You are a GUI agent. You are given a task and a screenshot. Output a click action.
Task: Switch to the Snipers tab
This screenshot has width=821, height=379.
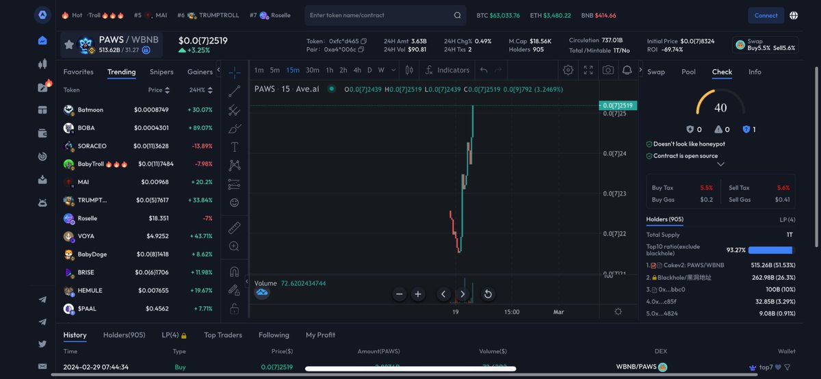(x=161, y=72)
